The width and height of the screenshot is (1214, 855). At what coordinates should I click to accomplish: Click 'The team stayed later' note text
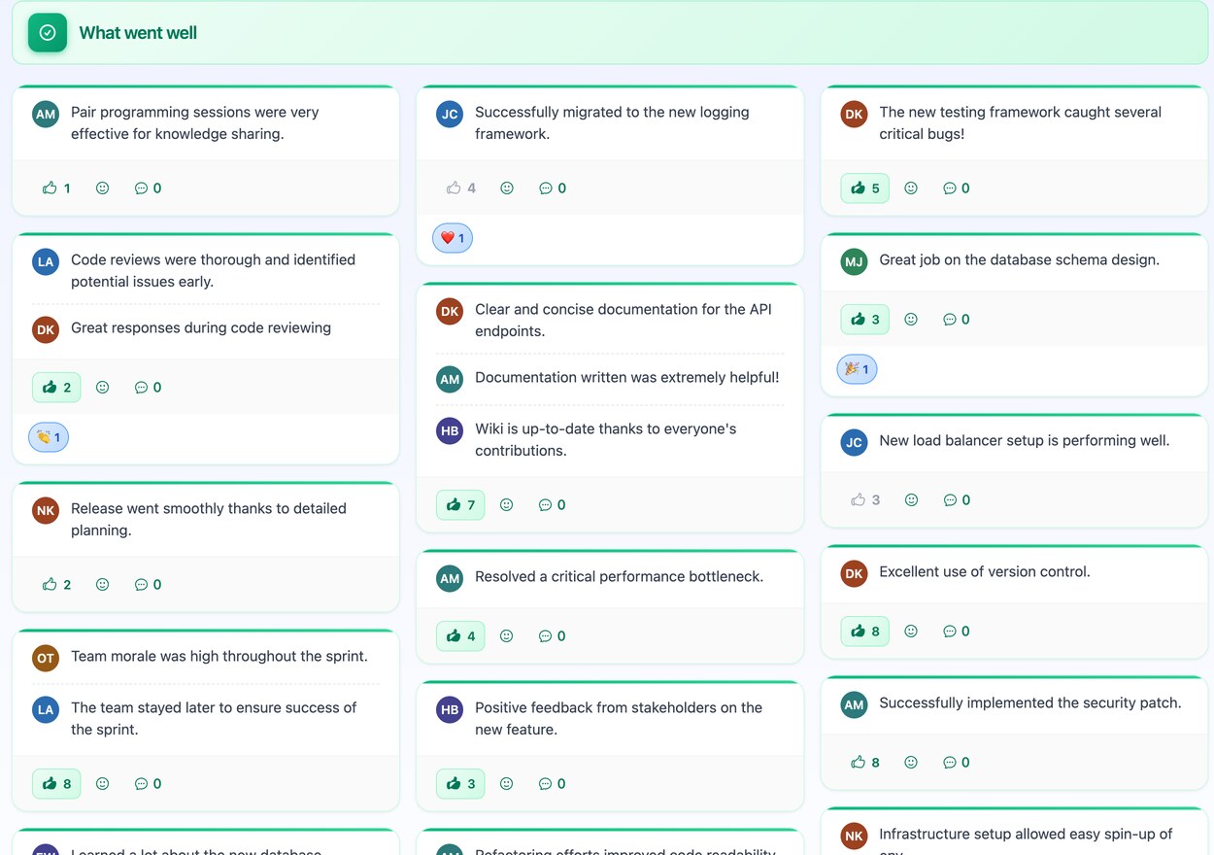(214, 719)
